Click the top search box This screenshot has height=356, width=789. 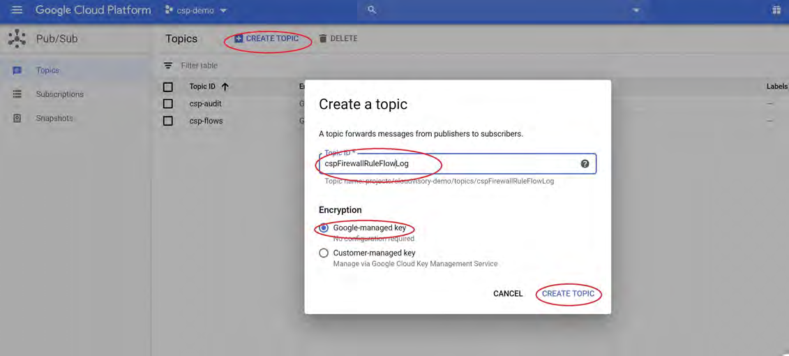[x=503, y=10]
